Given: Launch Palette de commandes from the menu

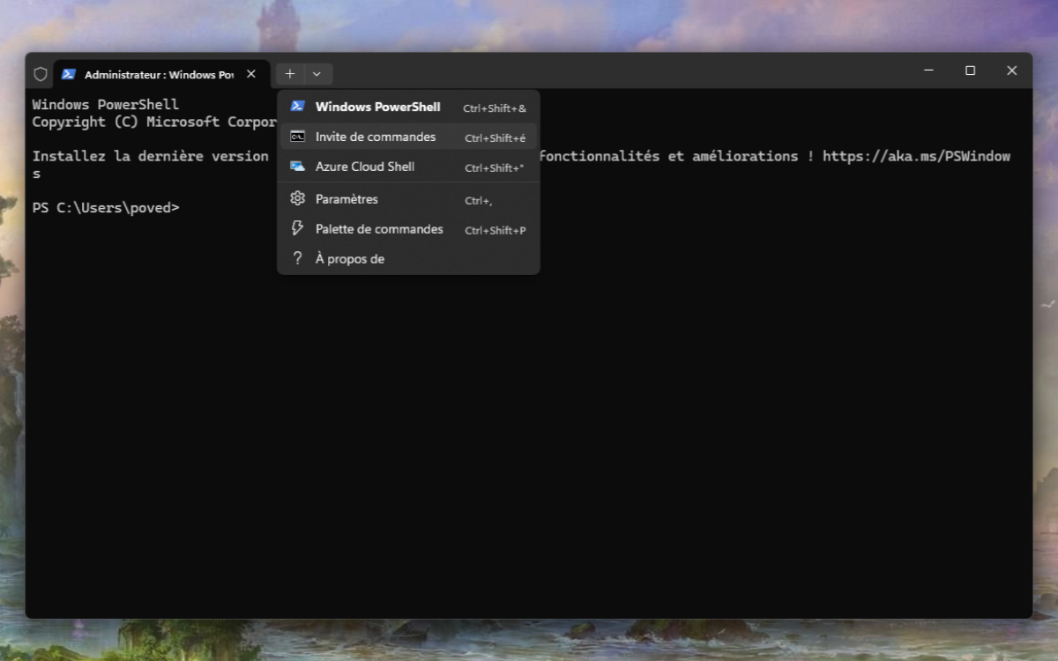Looking at the screenshot, I should (x=379, y=228).
